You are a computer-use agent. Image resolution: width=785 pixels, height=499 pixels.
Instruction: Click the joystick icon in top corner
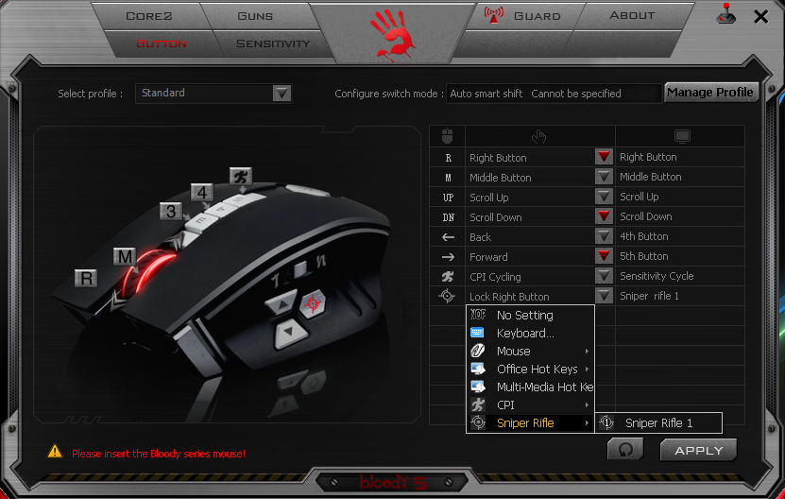(725, 14)
